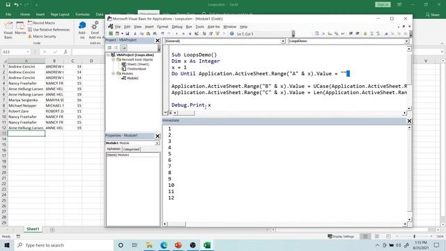Screen dimensions: 446x251
Task: Switch to Alphabetic tab in Properties
Action: pos(114,149)
